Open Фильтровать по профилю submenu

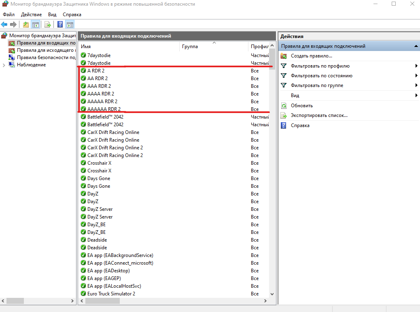pos(320,66)
